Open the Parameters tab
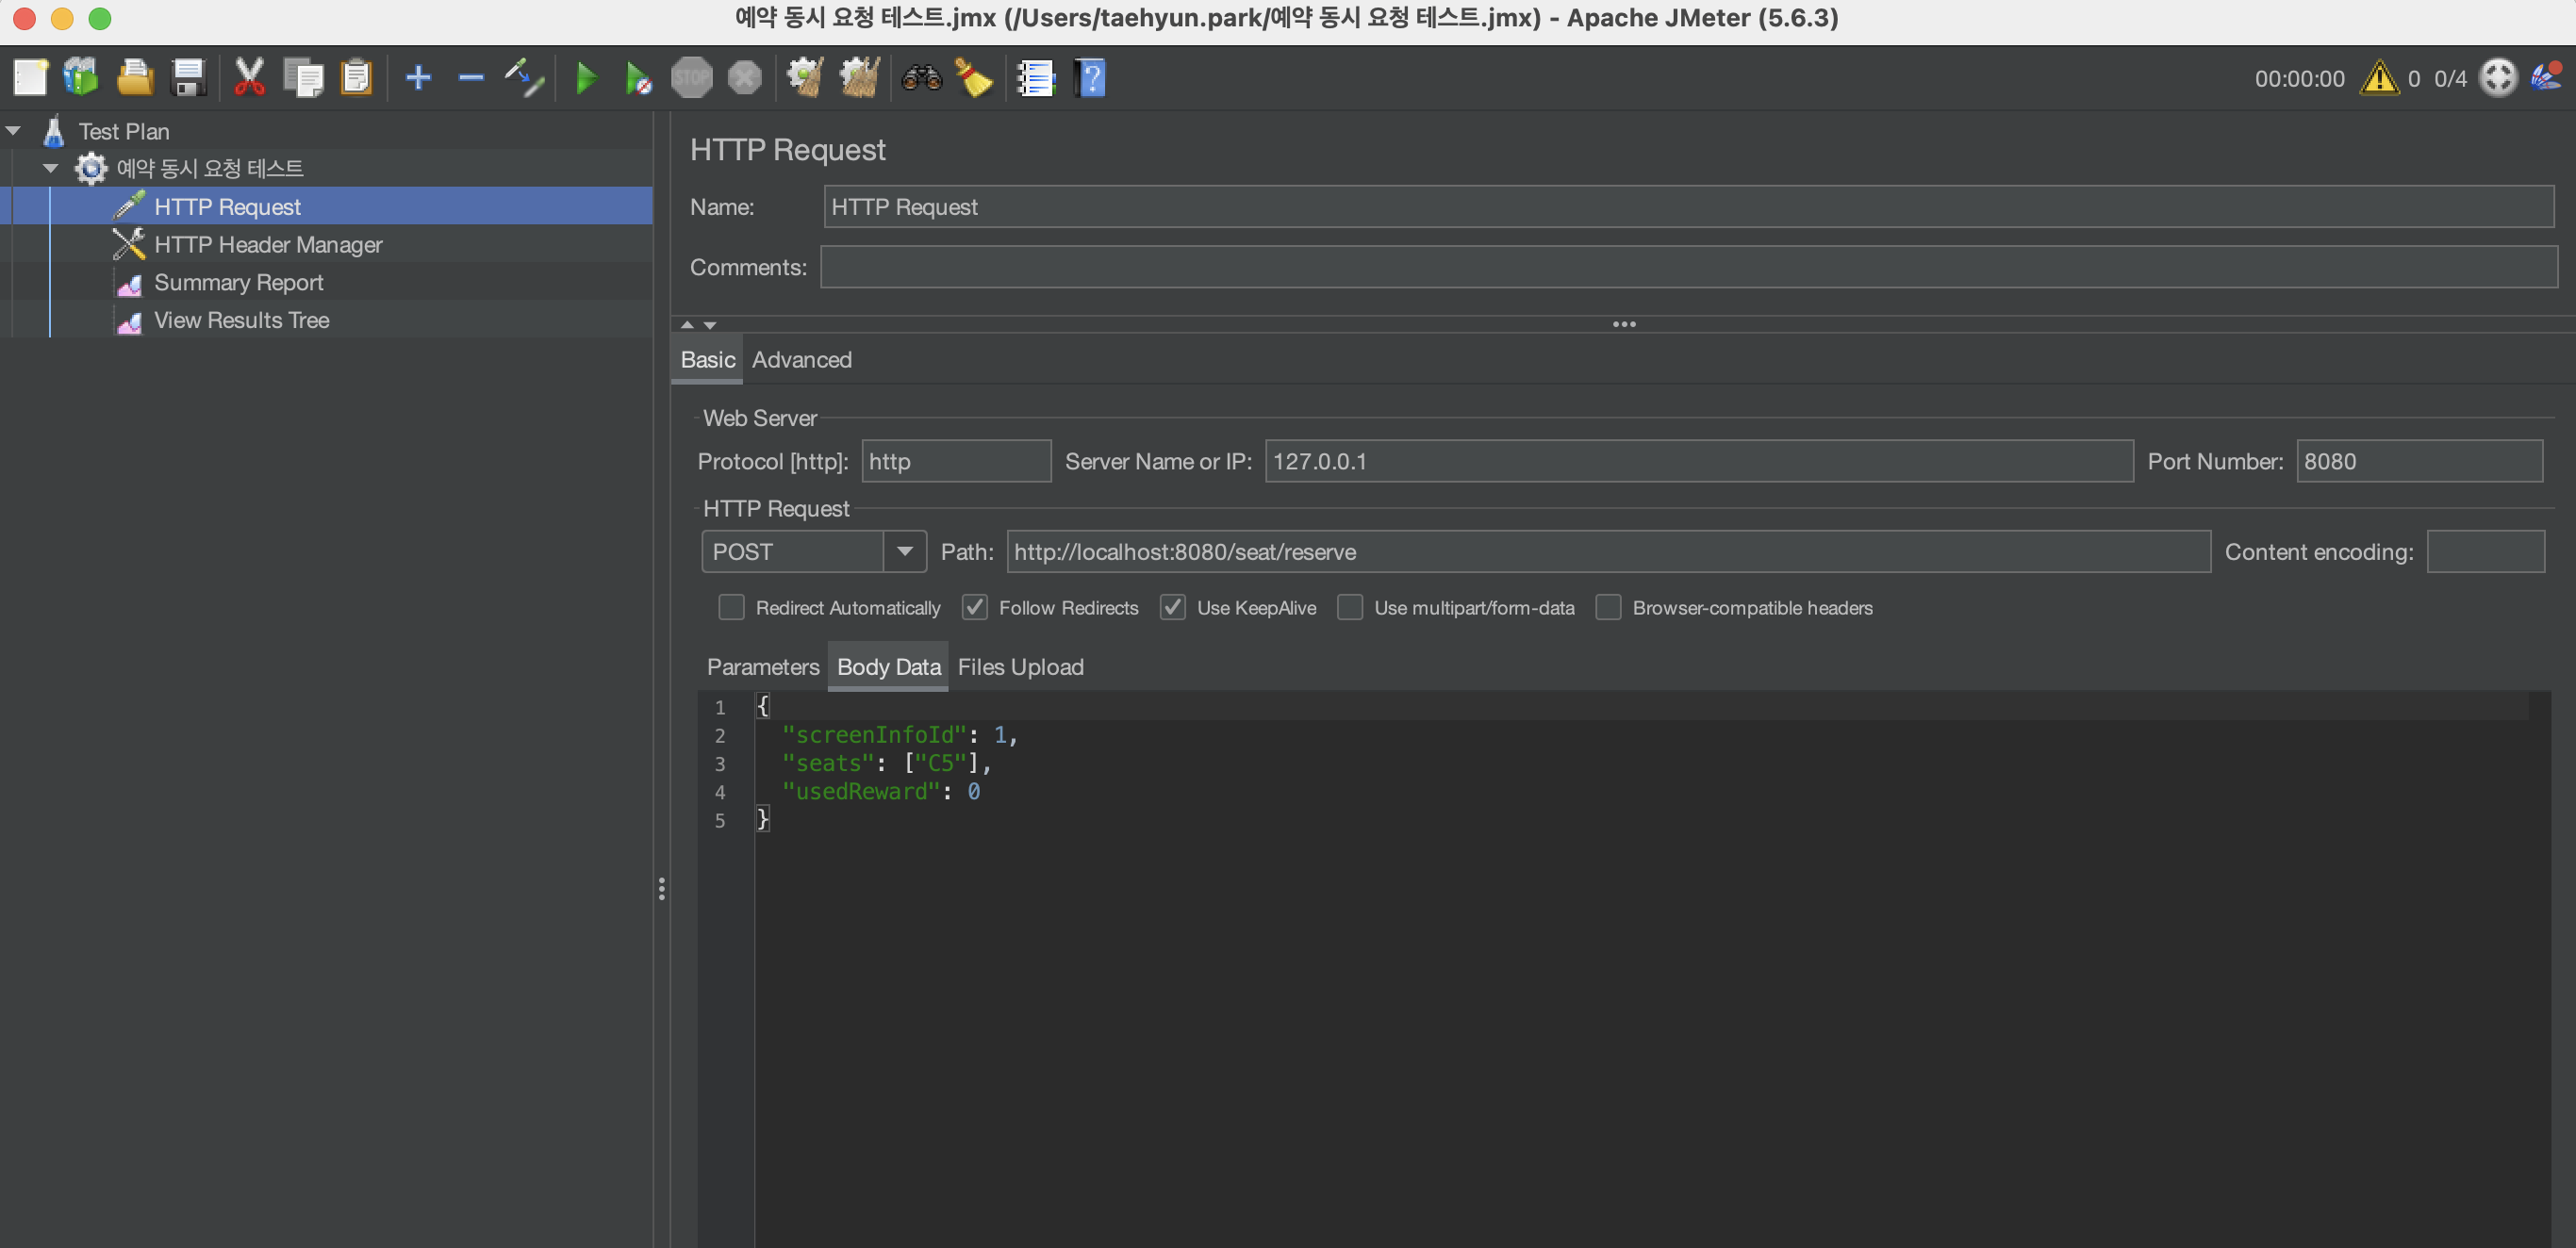The height and width of the screenshot is (1248, 2576). (762, 666)
